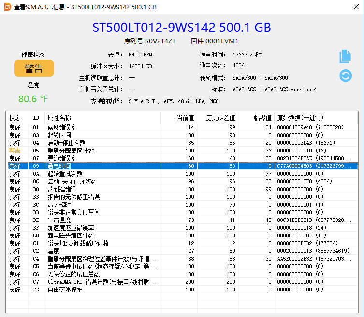Select the 端到端错误 row
Viewport: 364px width, 317px height.
(183, 189)
